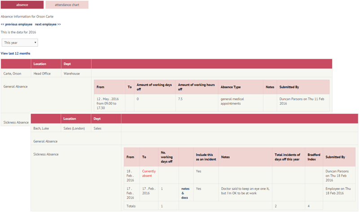Click 'Absence Information for Orson Carte' heading
359x212 pixels.
[x=27, y=17]
